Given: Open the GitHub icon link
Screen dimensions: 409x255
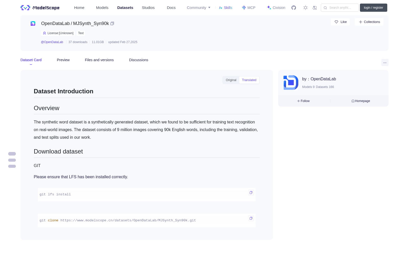Looking at the screenshot, I should (x=294, y=8).
